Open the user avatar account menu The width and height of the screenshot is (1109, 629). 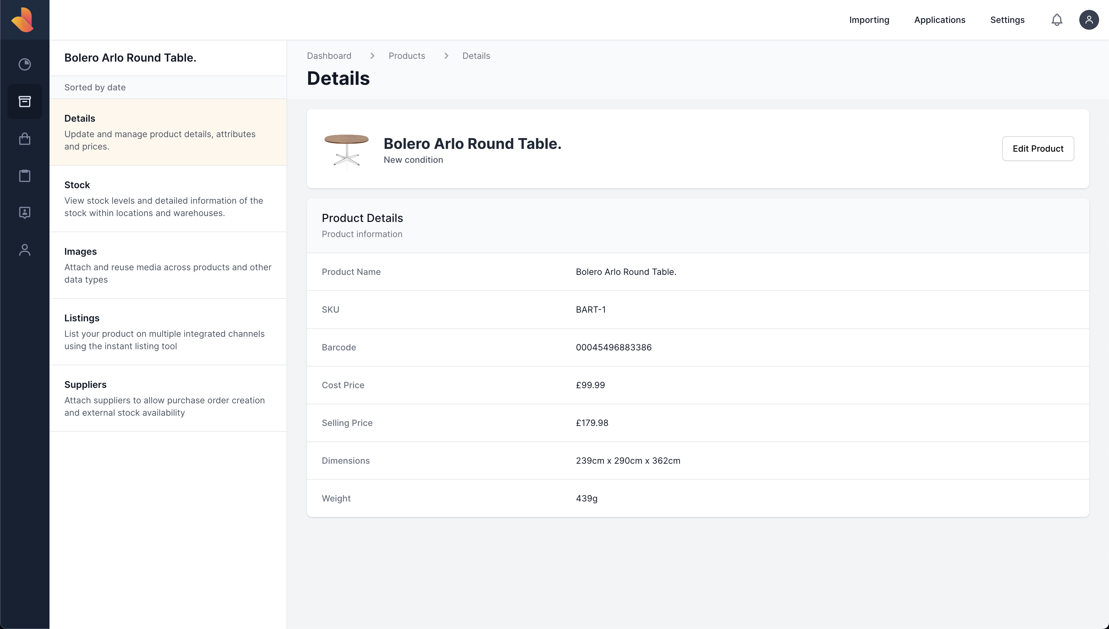point(1089,20)
